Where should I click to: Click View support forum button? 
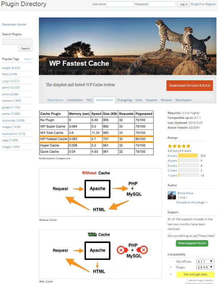[x=192, y=243]
